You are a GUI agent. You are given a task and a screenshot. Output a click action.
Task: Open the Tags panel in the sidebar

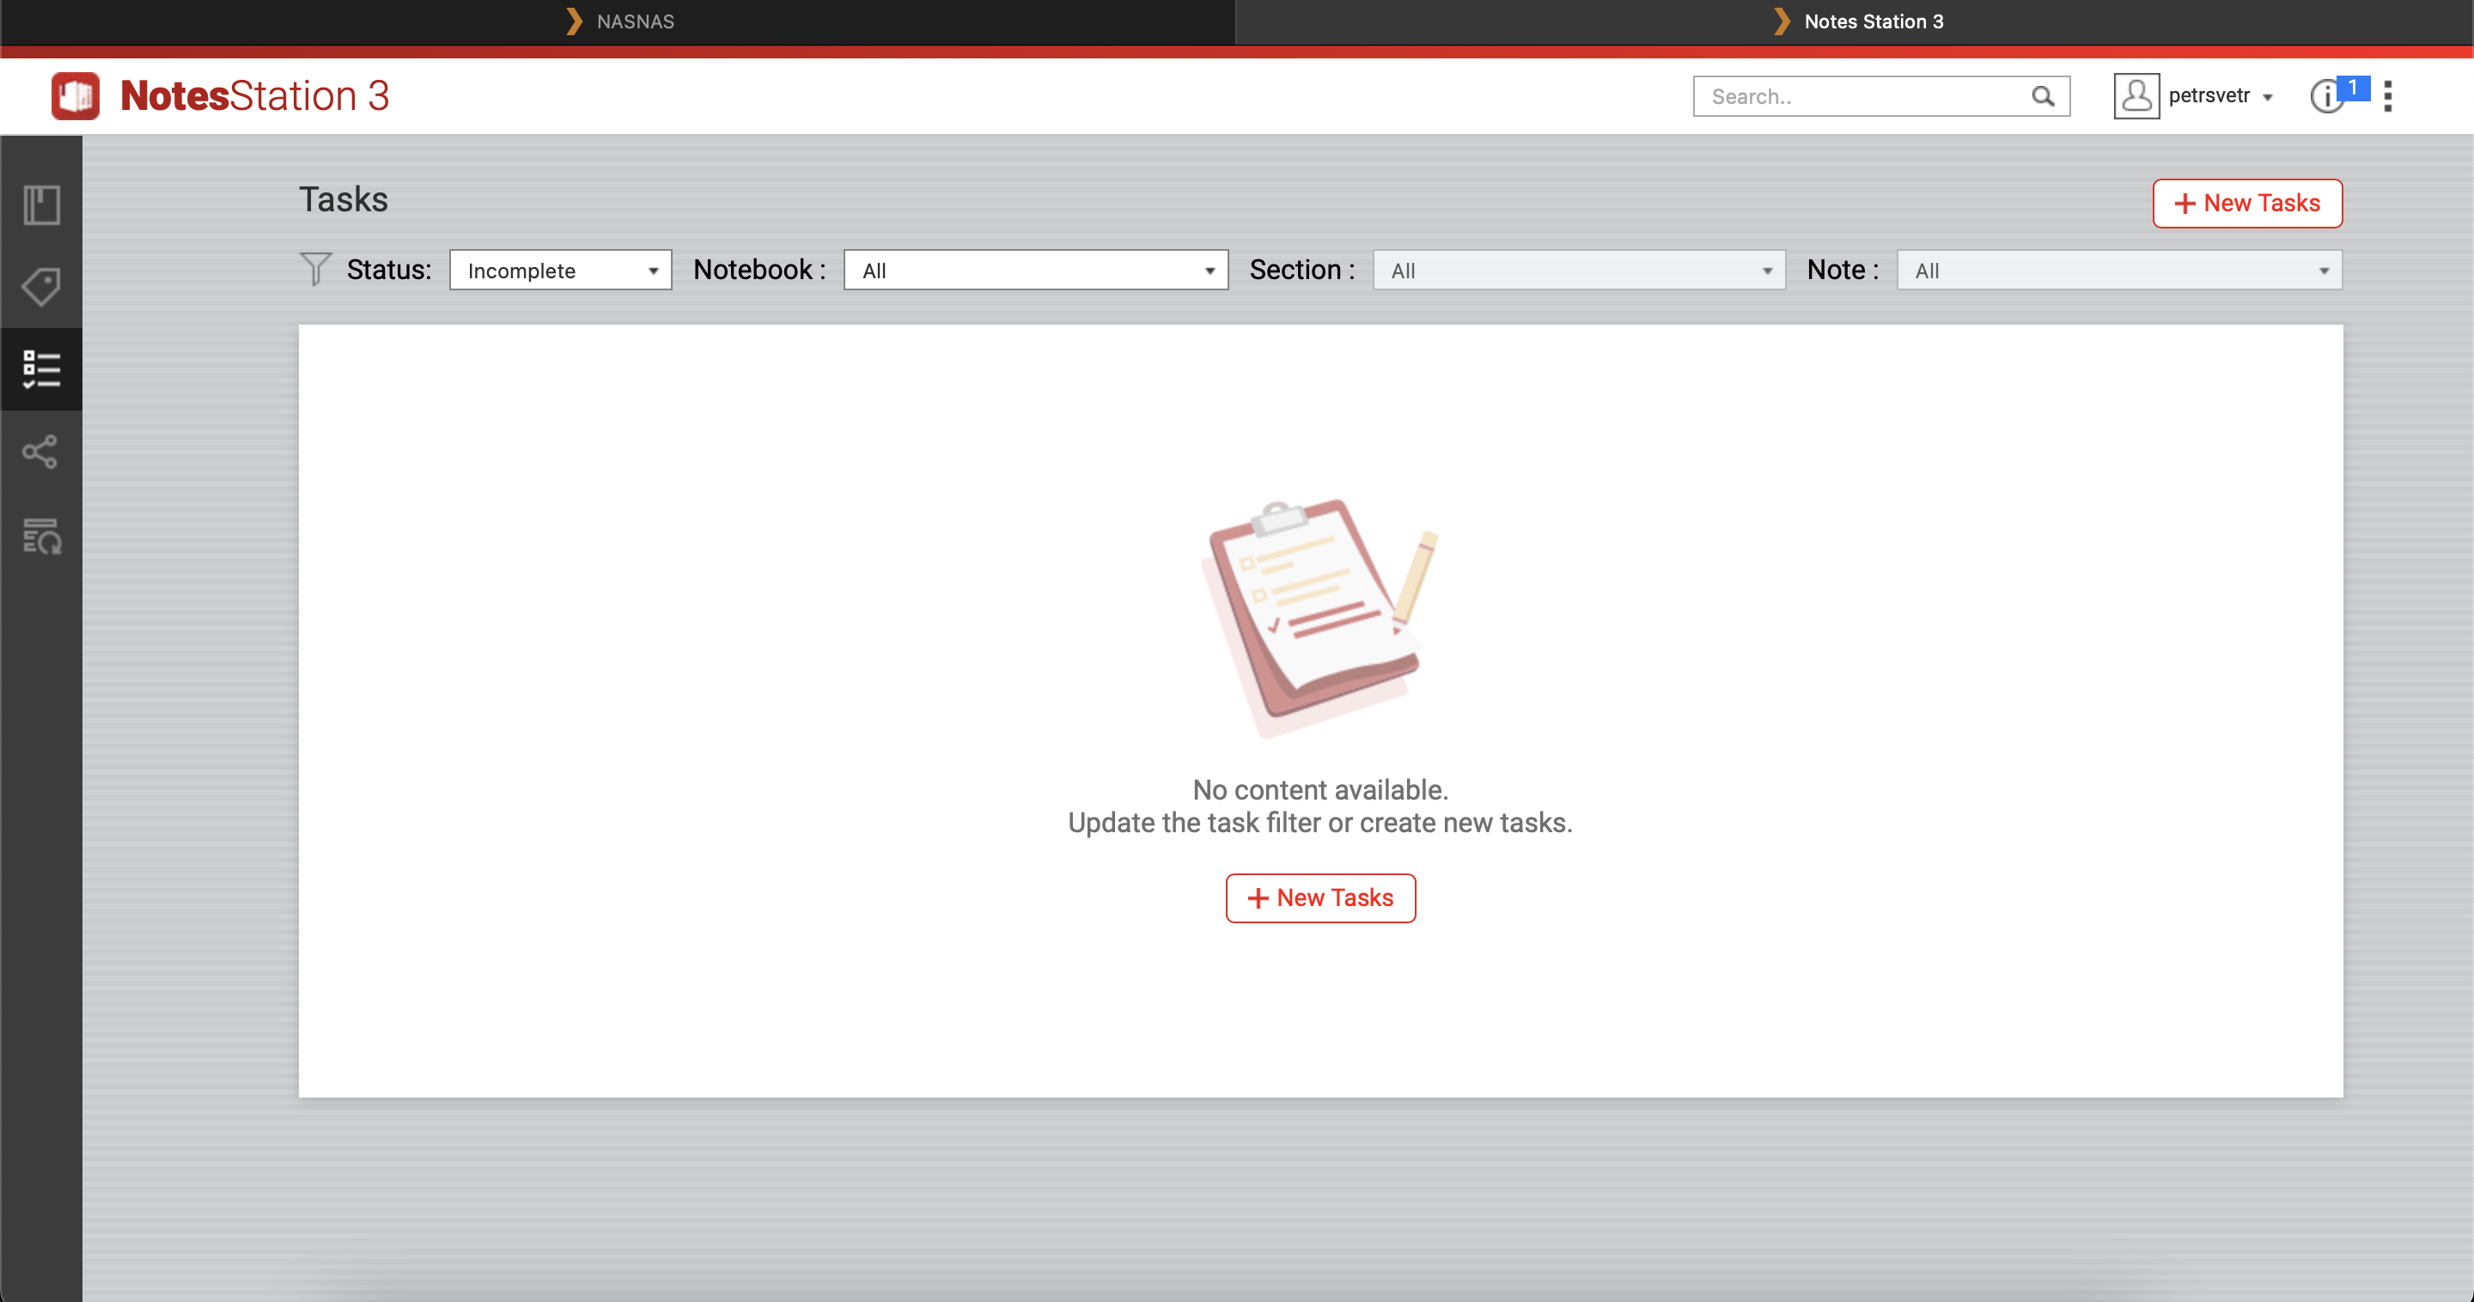(42, 286)
